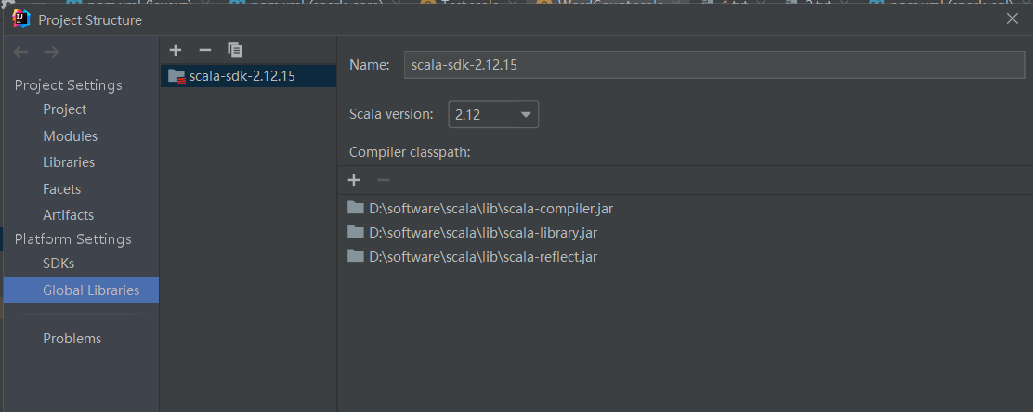Remove compiler classpath entry button

384,180
